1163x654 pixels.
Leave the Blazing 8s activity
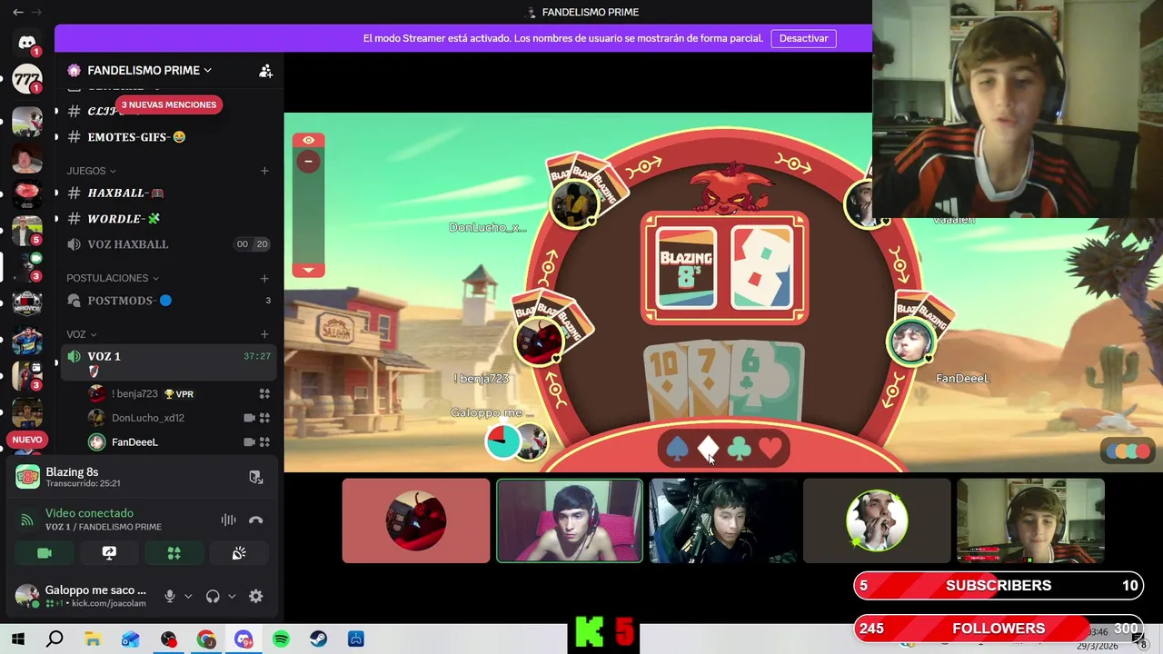coord(256,477)
